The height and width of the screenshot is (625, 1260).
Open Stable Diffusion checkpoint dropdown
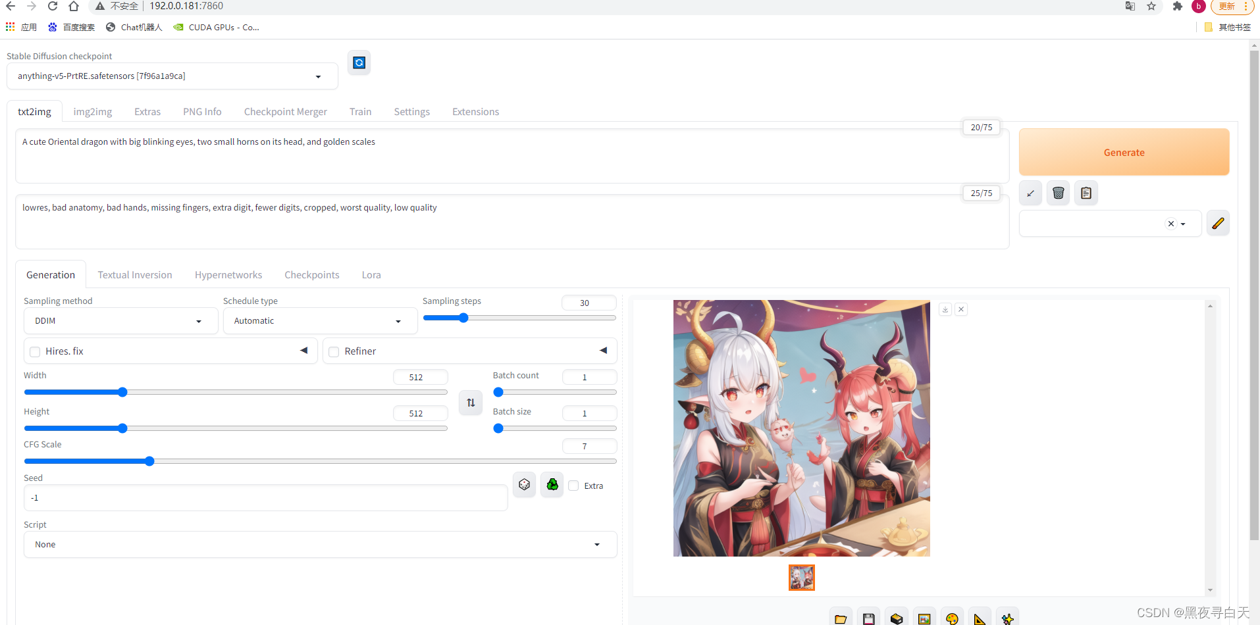(x=172, y=76)
